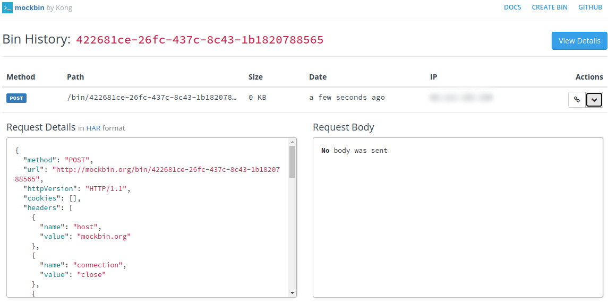Click the "value": "mockbin.org" line

85,236
